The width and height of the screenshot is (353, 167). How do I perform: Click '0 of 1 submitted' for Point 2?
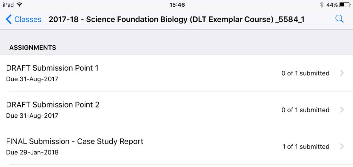coord(305,110)
